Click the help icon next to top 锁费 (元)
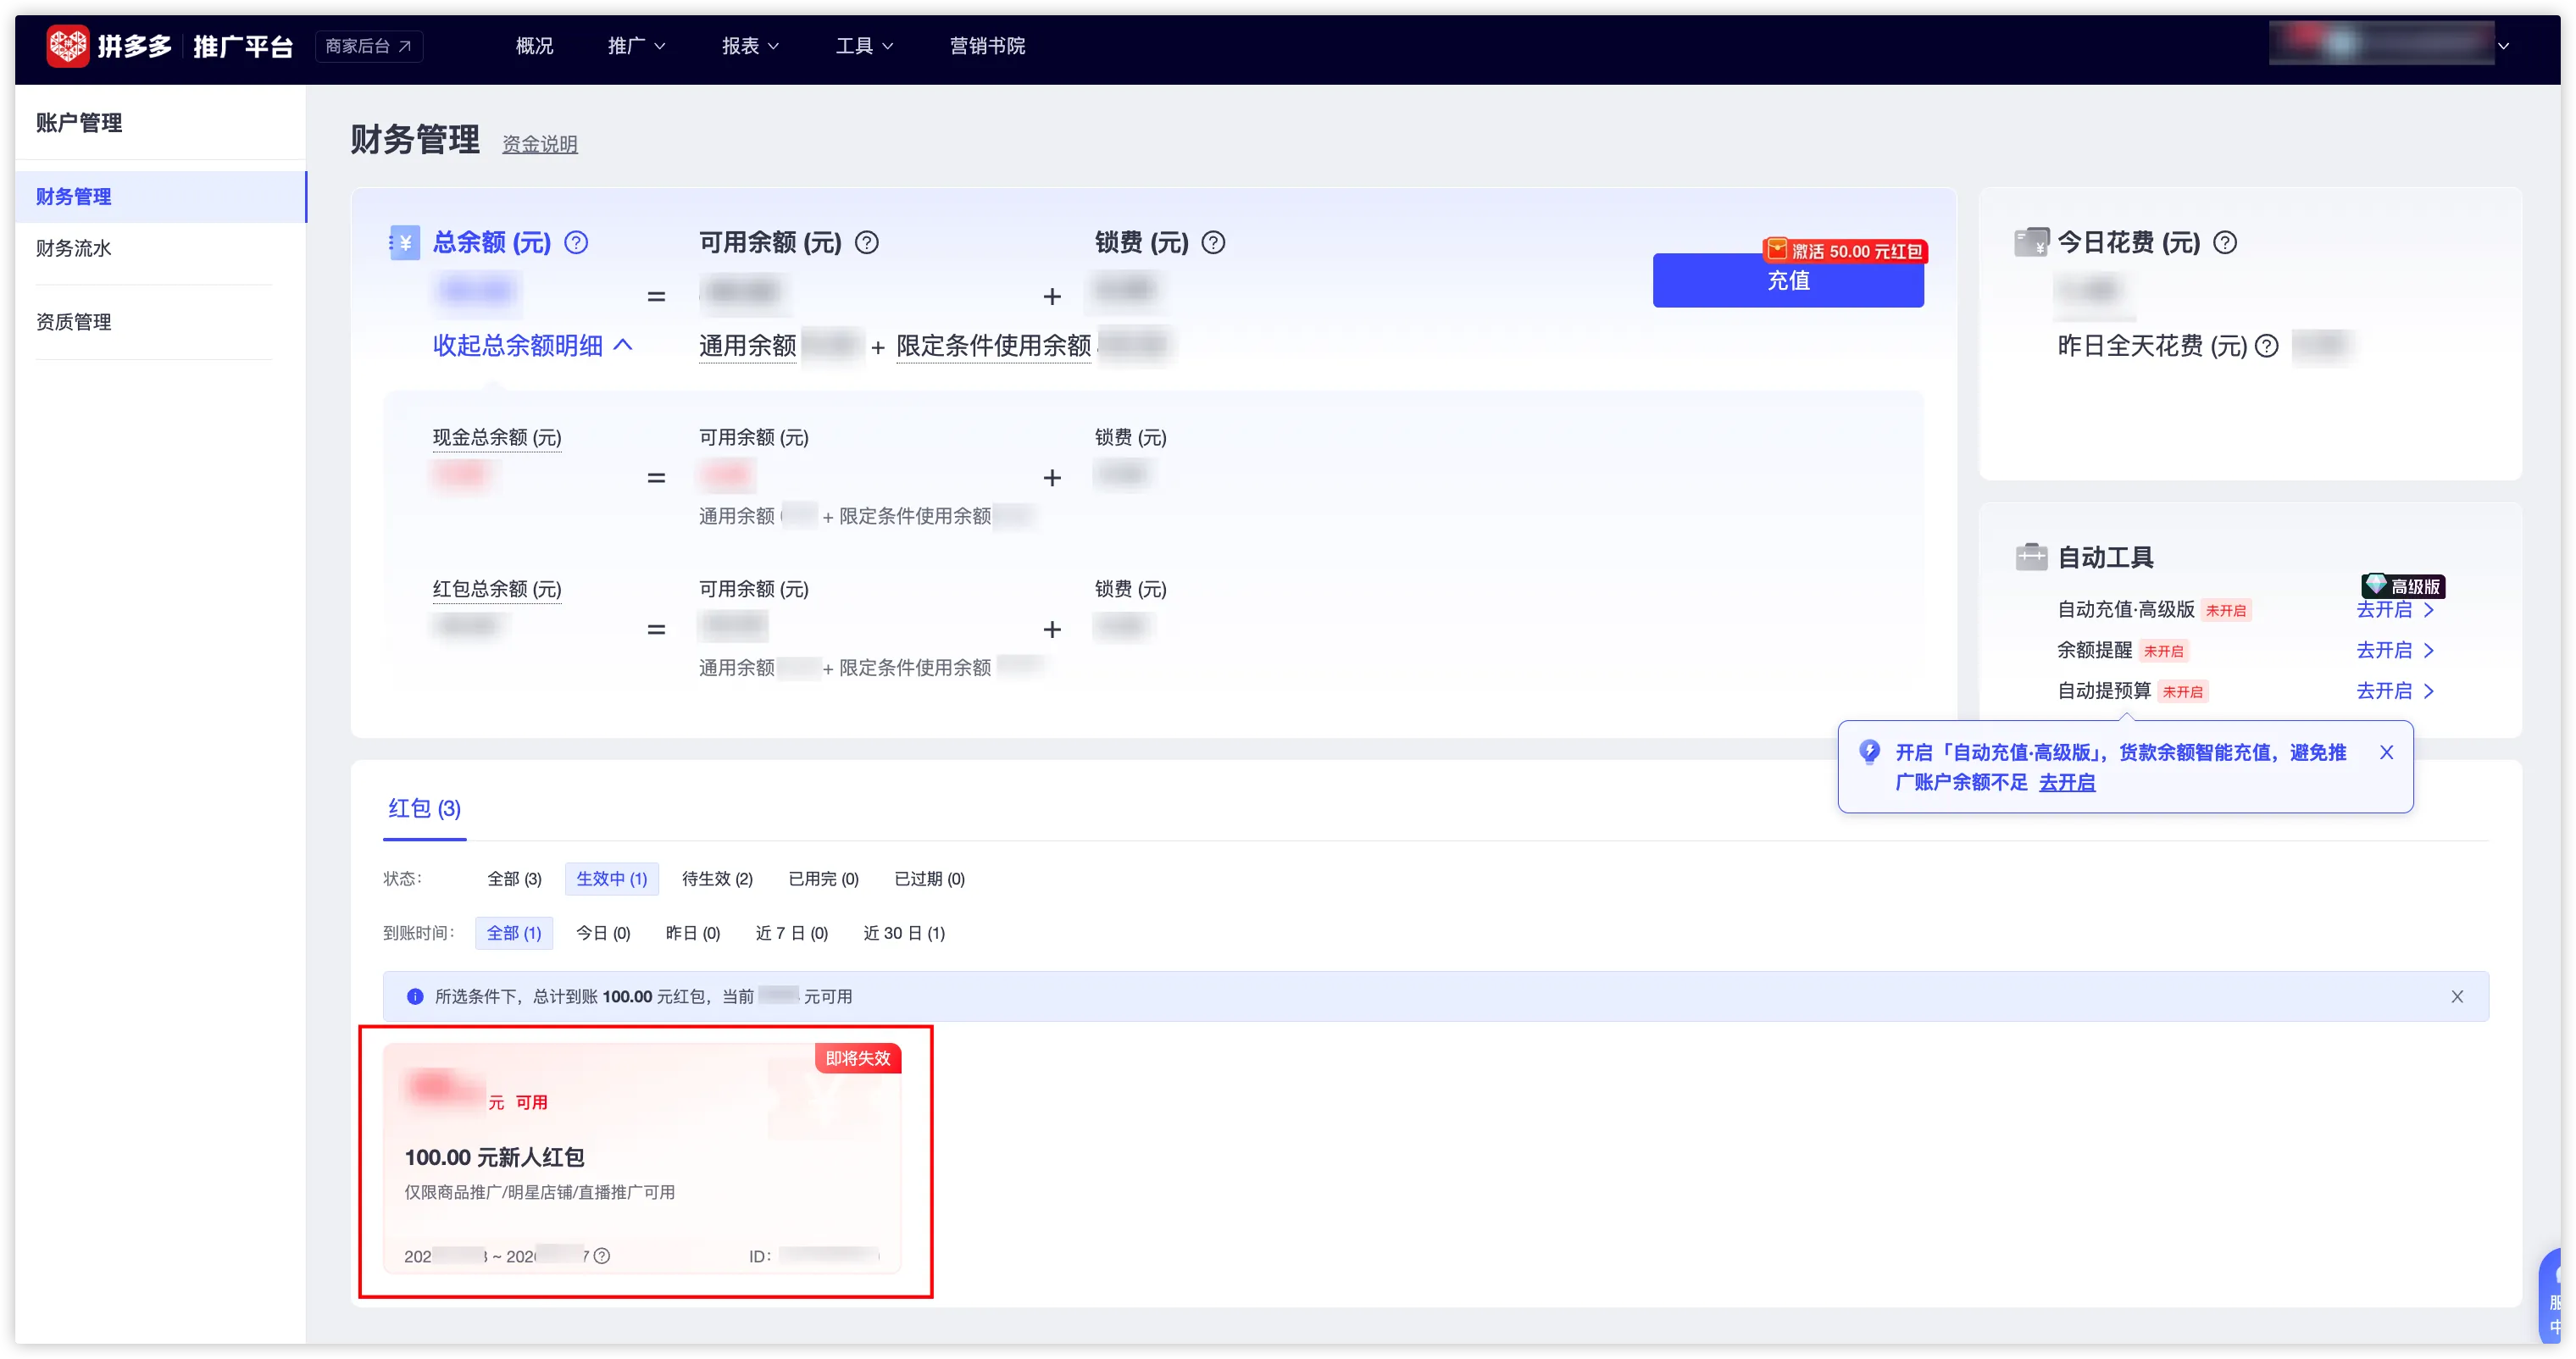The image size is (2576, 1359). (1213, 243)
